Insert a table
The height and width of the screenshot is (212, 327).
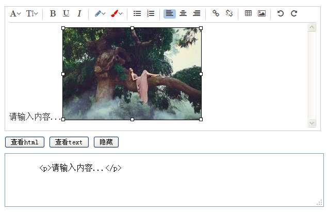tap(249, 13)
